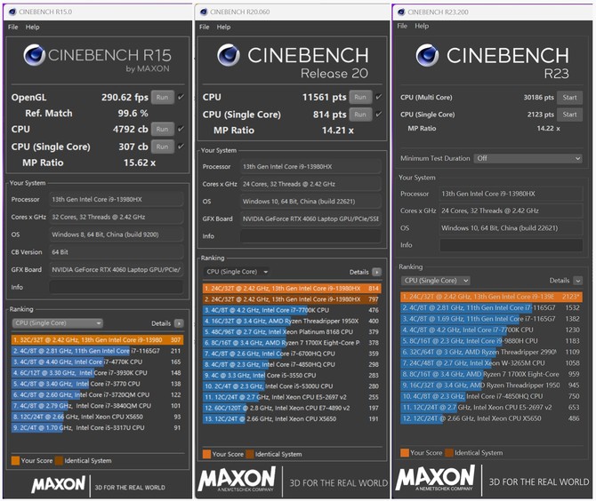Screen dimensions: 596x501
Task: Open the ranking type dropdown in R20
Action: coord(237,272)
